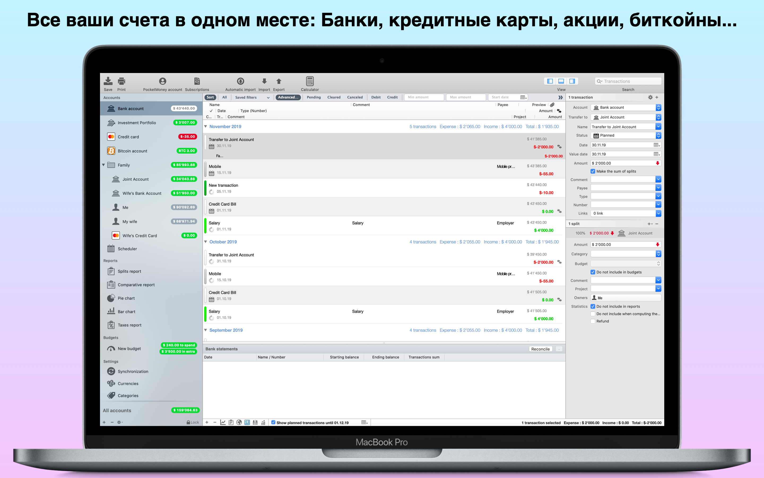Add a new account with sidebar plus
The image size is (764, 478).
104,422
